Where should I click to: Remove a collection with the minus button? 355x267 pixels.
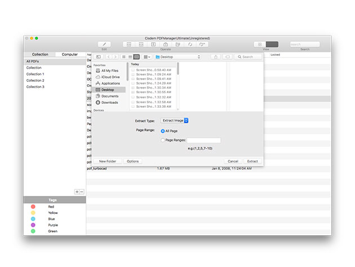coord(82,192)
